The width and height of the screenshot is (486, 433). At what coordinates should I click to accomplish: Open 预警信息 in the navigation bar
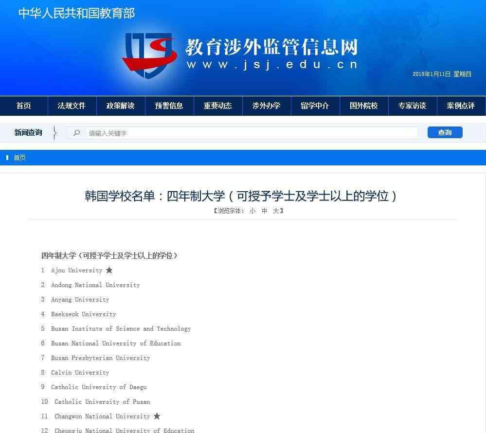click(169, 106)
